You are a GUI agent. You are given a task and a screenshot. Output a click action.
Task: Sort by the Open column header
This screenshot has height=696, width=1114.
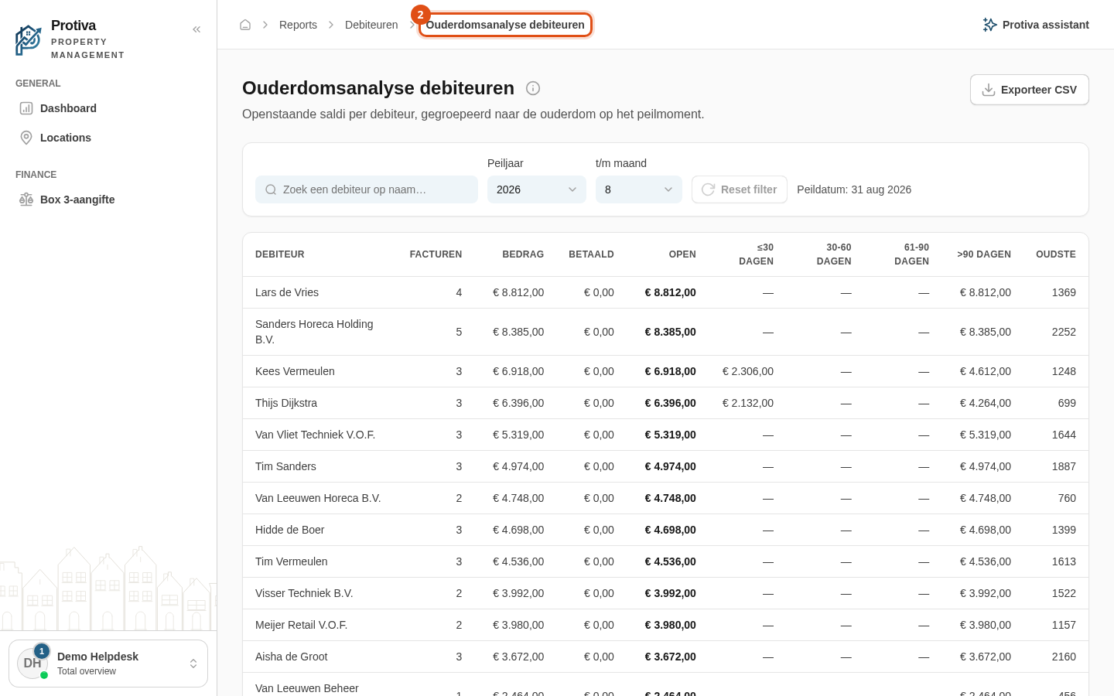tap(682, 254)
